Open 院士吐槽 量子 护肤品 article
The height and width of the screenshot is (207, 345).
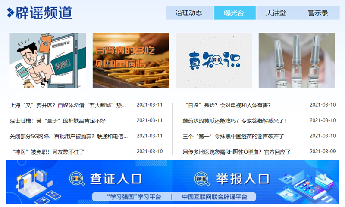click(x=57, y=121)
